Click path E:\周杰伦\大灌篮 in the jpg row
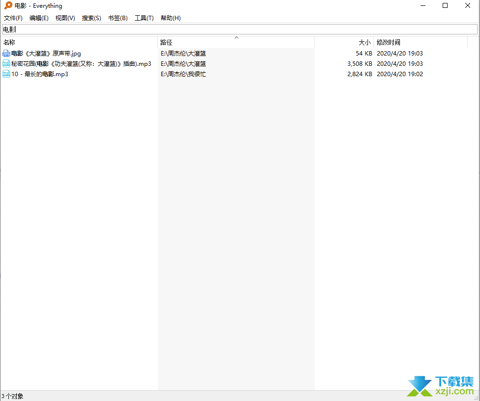The width and height of the screenshot is (480, 401). click(x=183, y=54)
